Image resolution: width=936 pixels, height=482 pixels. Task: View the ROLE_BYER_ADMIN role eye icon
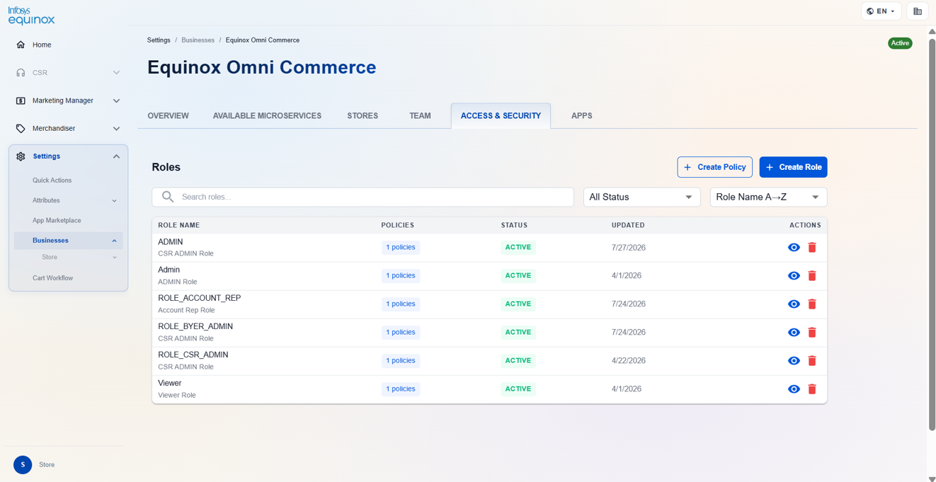click(x=794, y=333)
